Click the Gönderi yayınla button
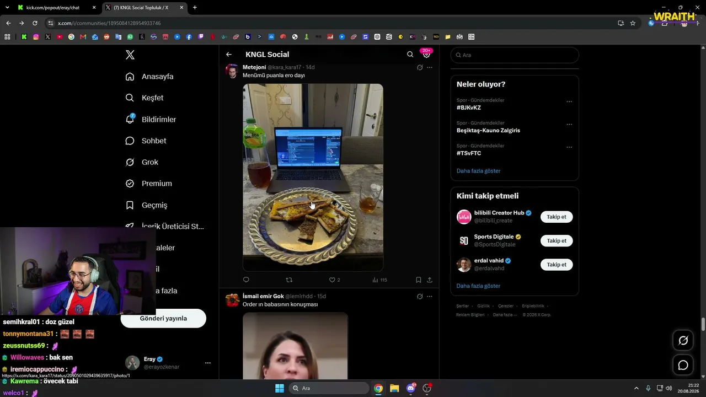 [x=163, y=318]
